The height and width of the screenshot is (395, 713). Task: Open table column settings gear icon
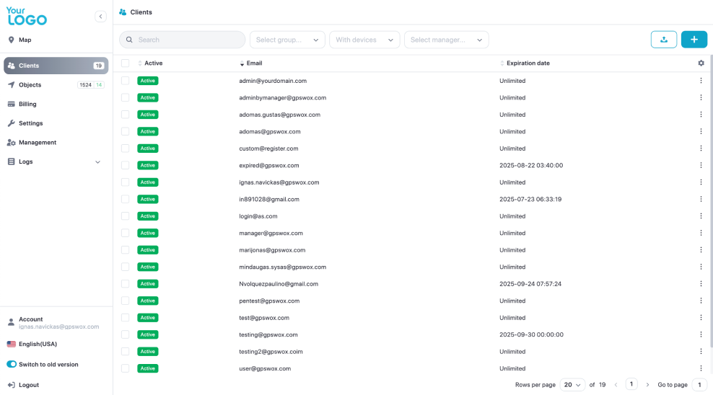tap(701, 63)
